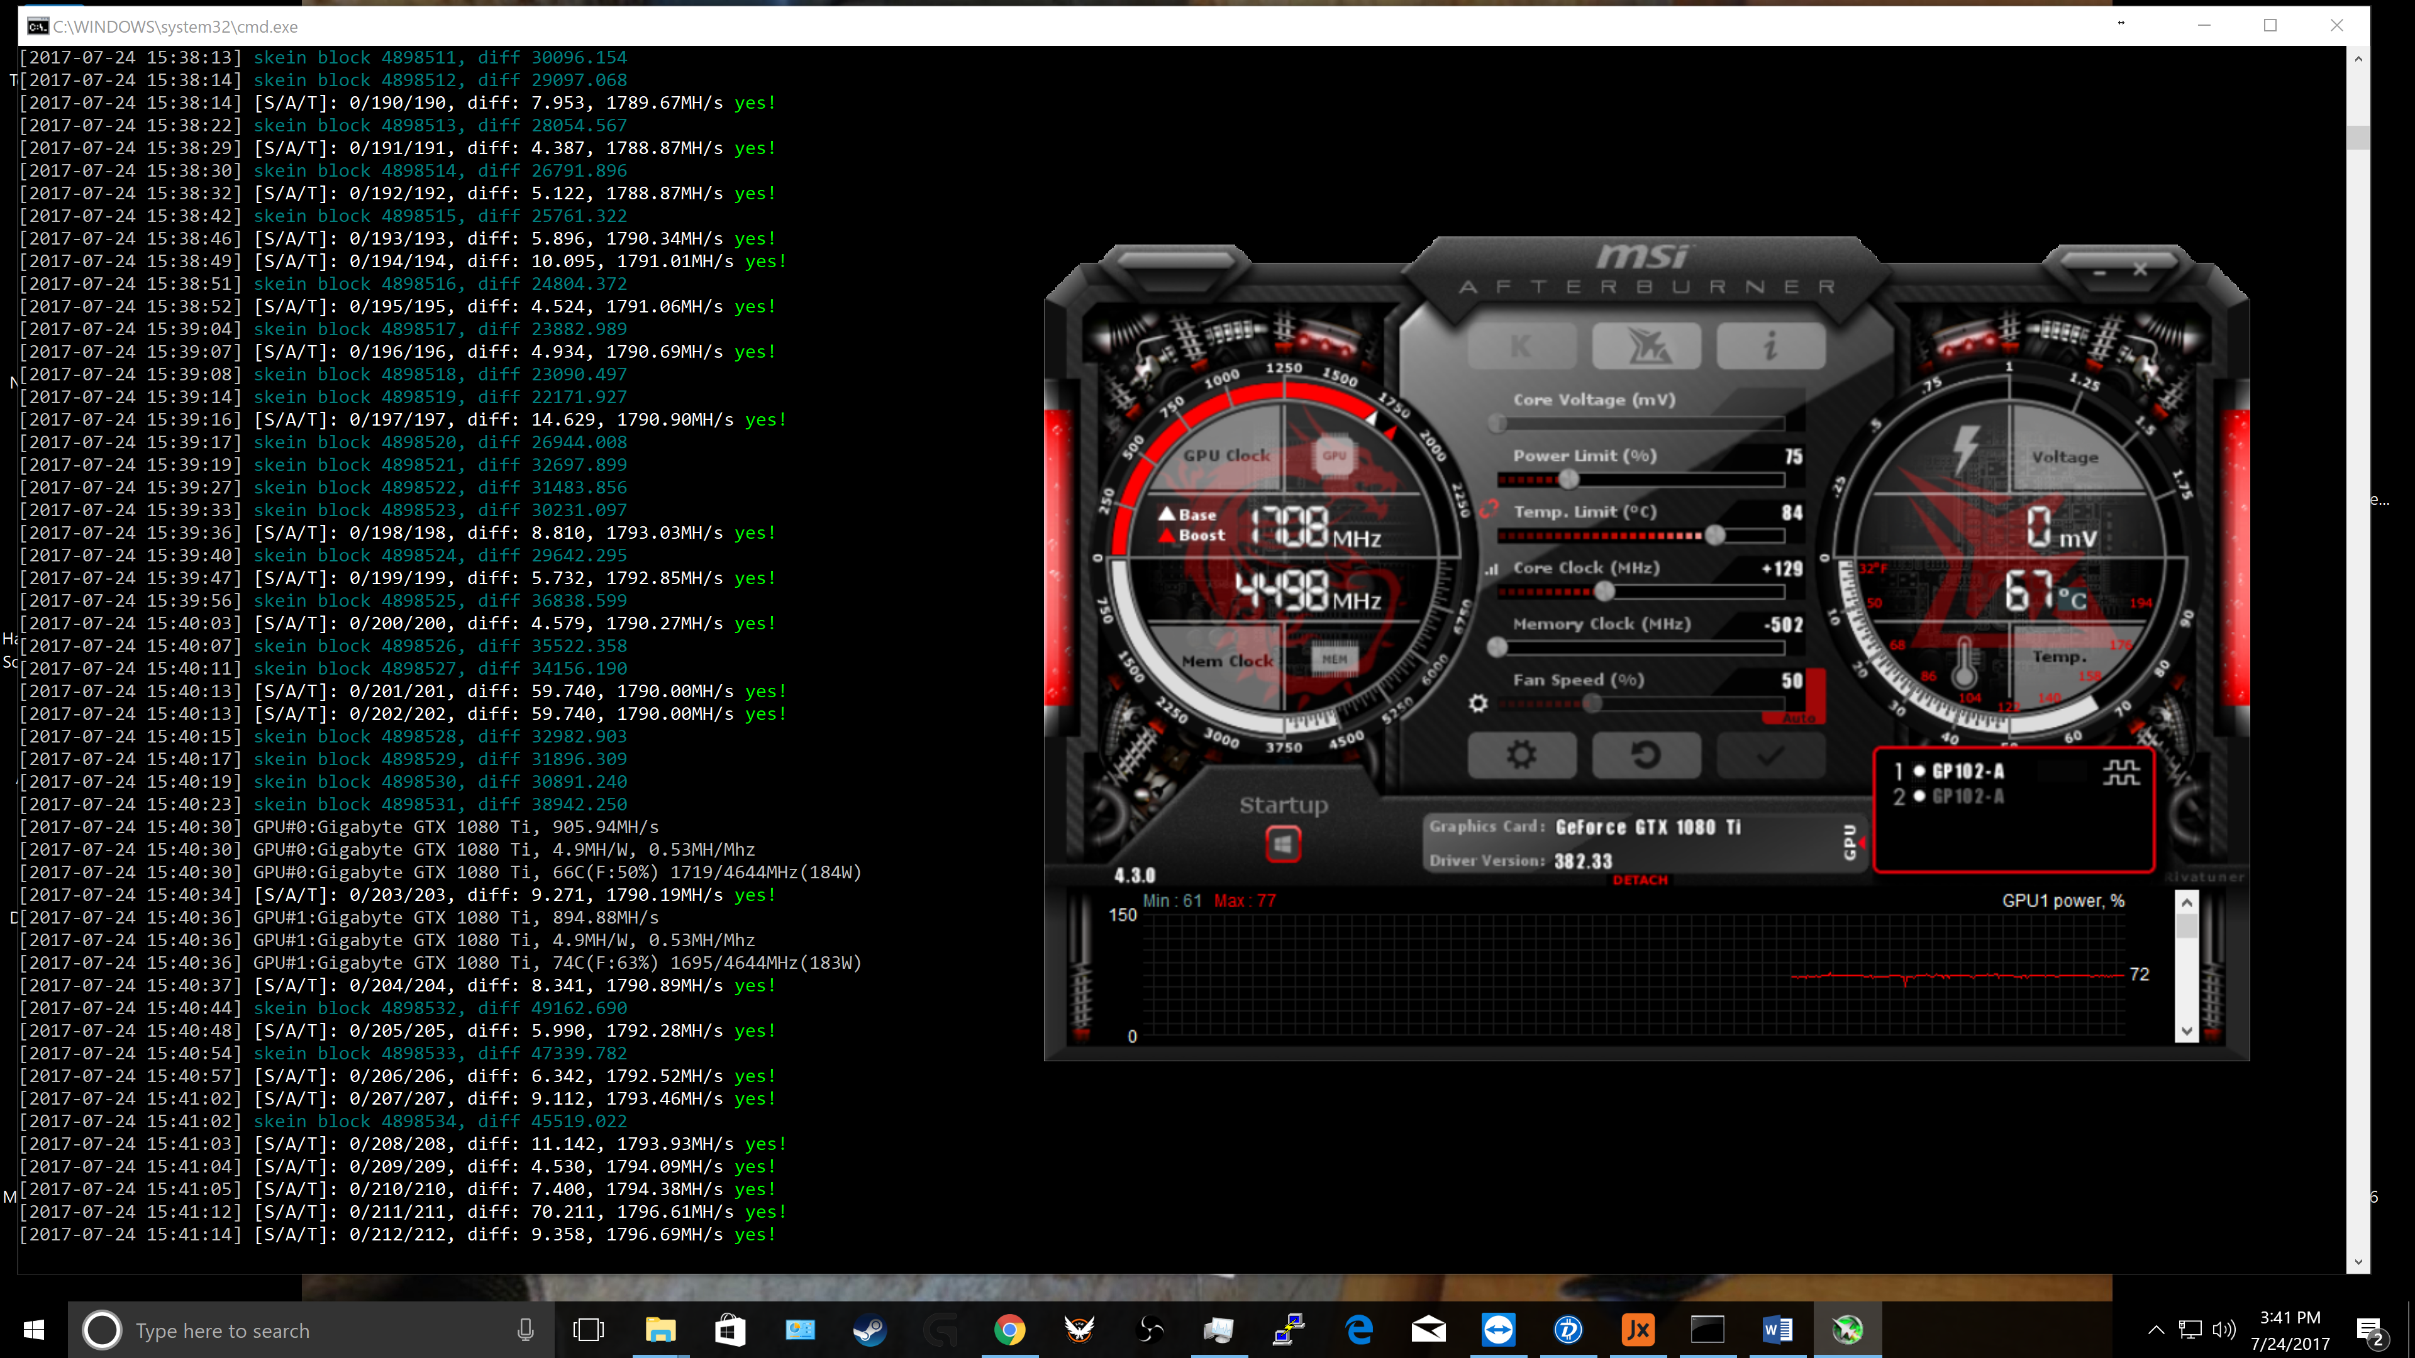The width and height of the screenshot is (2415, 1358).
Task: Toggle Auto fan speed mode
Action: tap(1798, 718)
